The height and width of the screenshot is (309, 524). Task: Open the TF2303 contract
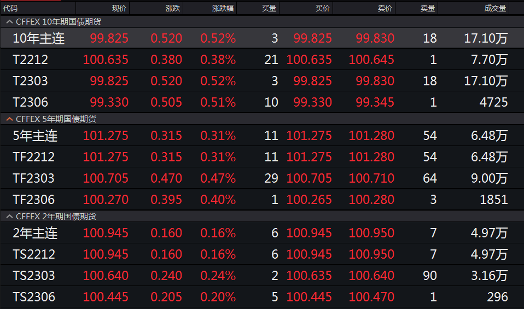pyautogui.click(x=34, y=178)
